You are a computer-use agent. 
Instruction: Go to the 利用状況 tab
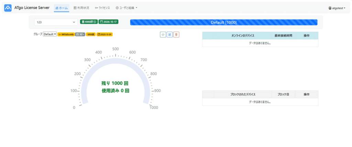[x=81, y=8]
